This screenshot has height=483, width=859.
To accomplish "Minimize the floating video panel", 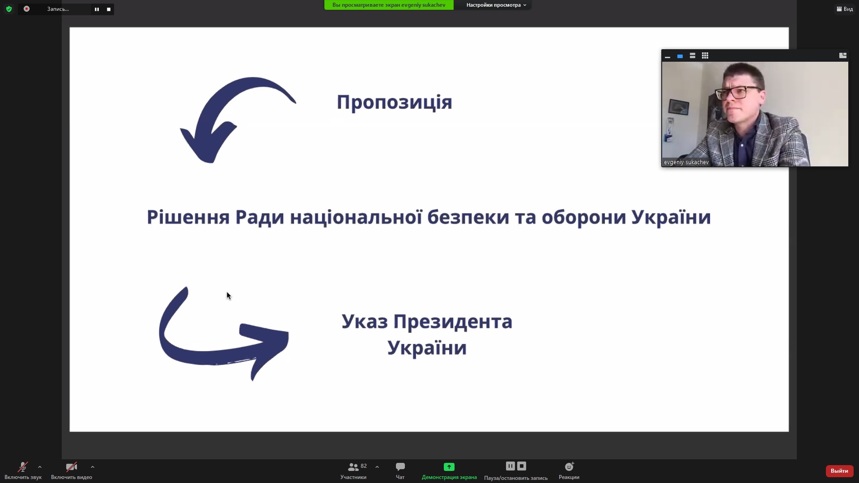I will point(668,56).
